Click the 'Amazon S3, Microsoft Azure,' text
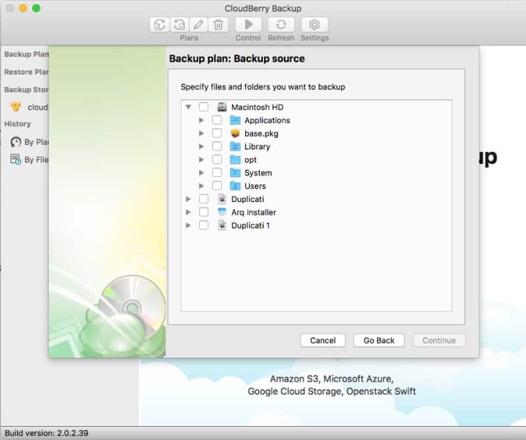 (332, 379)
